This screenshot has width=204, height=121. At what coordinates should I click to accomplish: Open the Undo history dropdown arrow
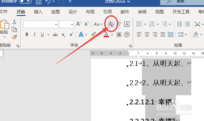[x=54, y=1]
